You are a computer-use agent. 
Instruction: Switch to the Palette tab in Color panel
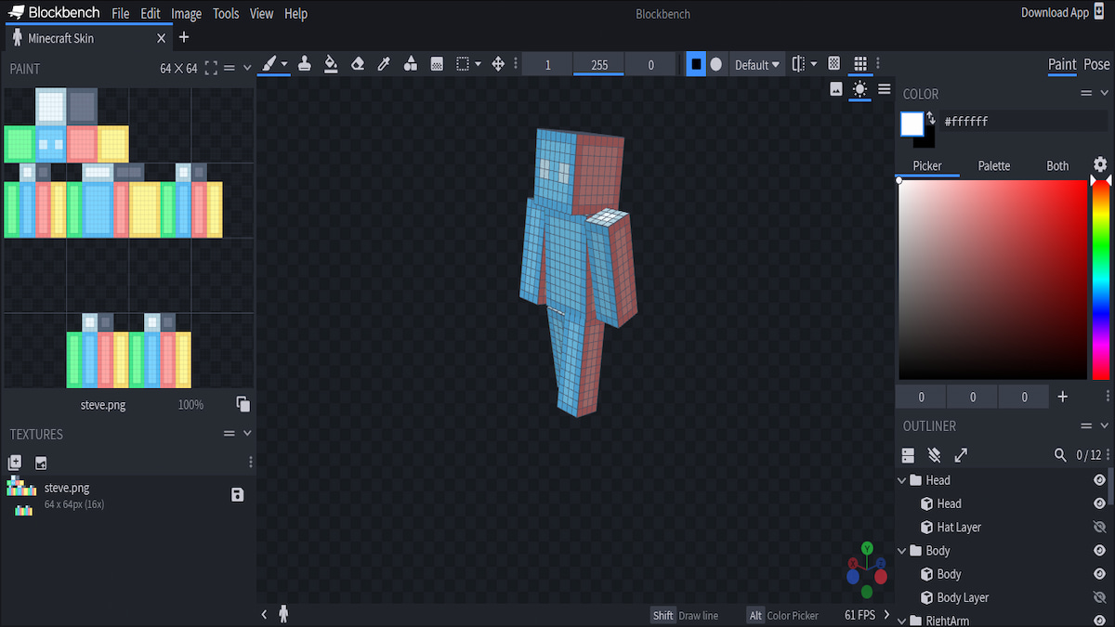[x=993, y=165]
